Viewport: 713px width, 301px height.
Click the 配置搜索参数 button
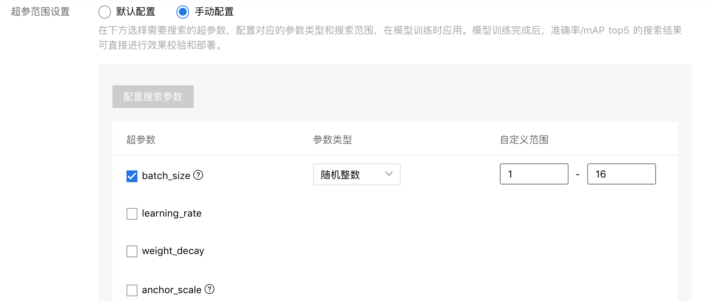pyautogui.click(x=153, y=97)
